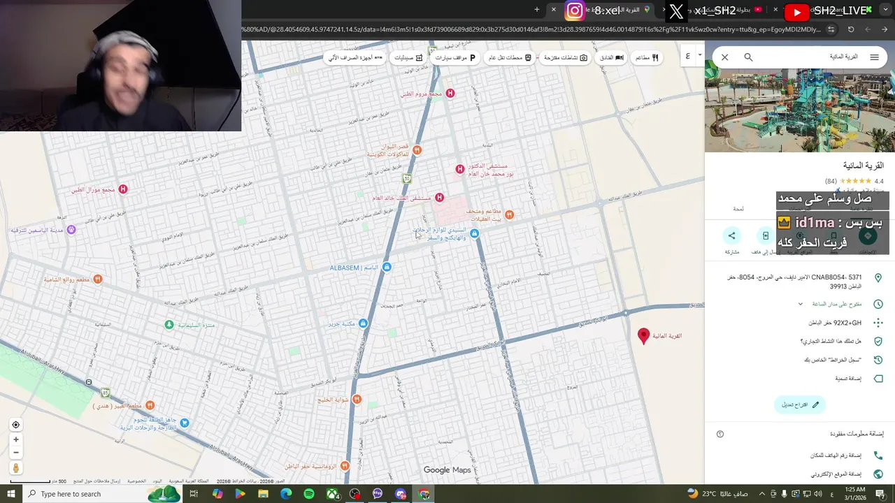Click the red القرية المائية map pin
Viewport: 895px width, 503px height.
point(644,337)
